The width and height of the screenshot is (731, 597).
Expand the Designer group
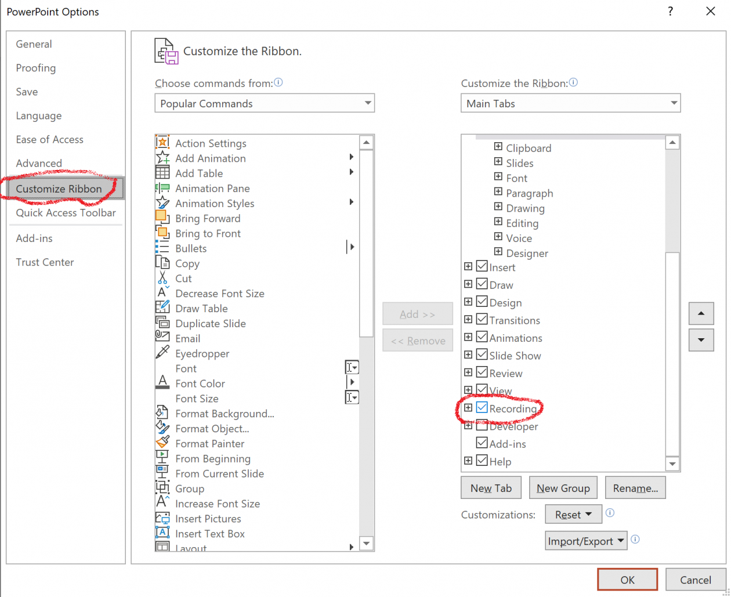pos(498,252)
